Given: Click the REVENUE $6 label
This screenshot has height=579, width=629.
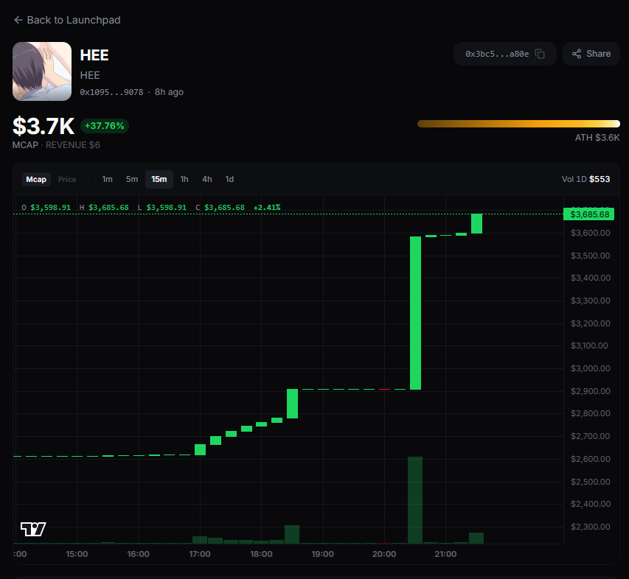Looking at the screenshot, I should point(72,145).
